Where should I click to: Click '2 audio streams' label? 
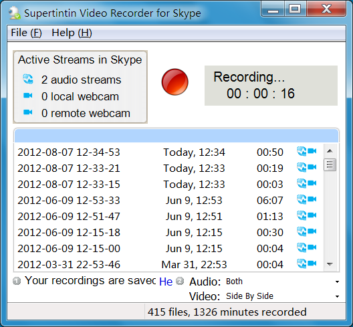82,80
